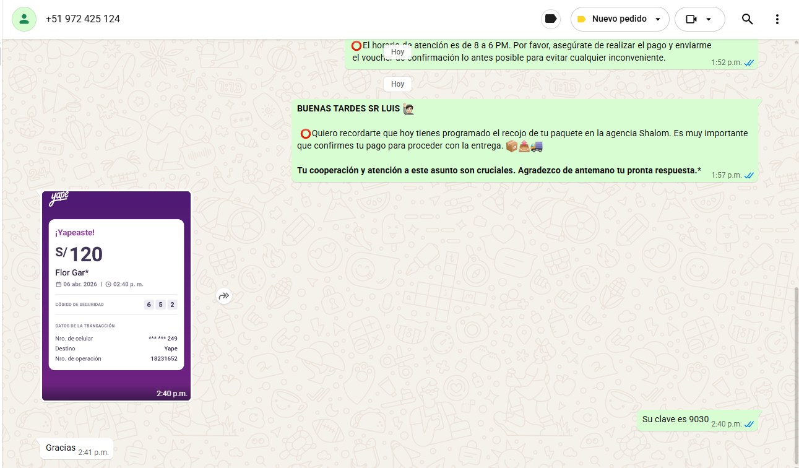This screenshot has height=468, width=799.
Task: Click blue double-check on "Su clave es 9030"
Action: [749, 424]
